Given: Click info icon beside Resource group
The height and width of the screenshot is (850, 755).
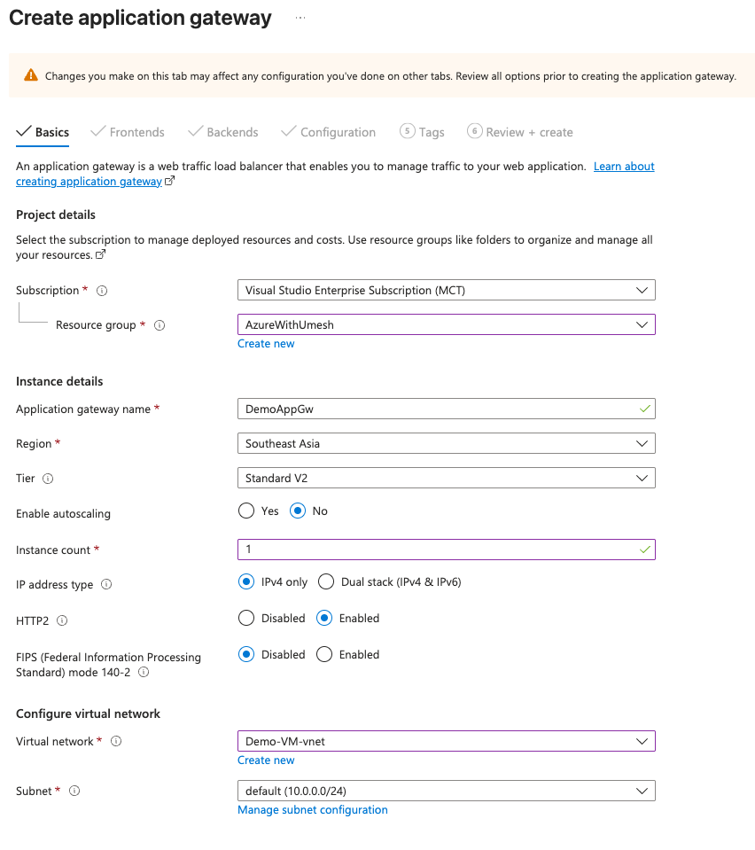Looking at the screenshot, I should 160,325.
